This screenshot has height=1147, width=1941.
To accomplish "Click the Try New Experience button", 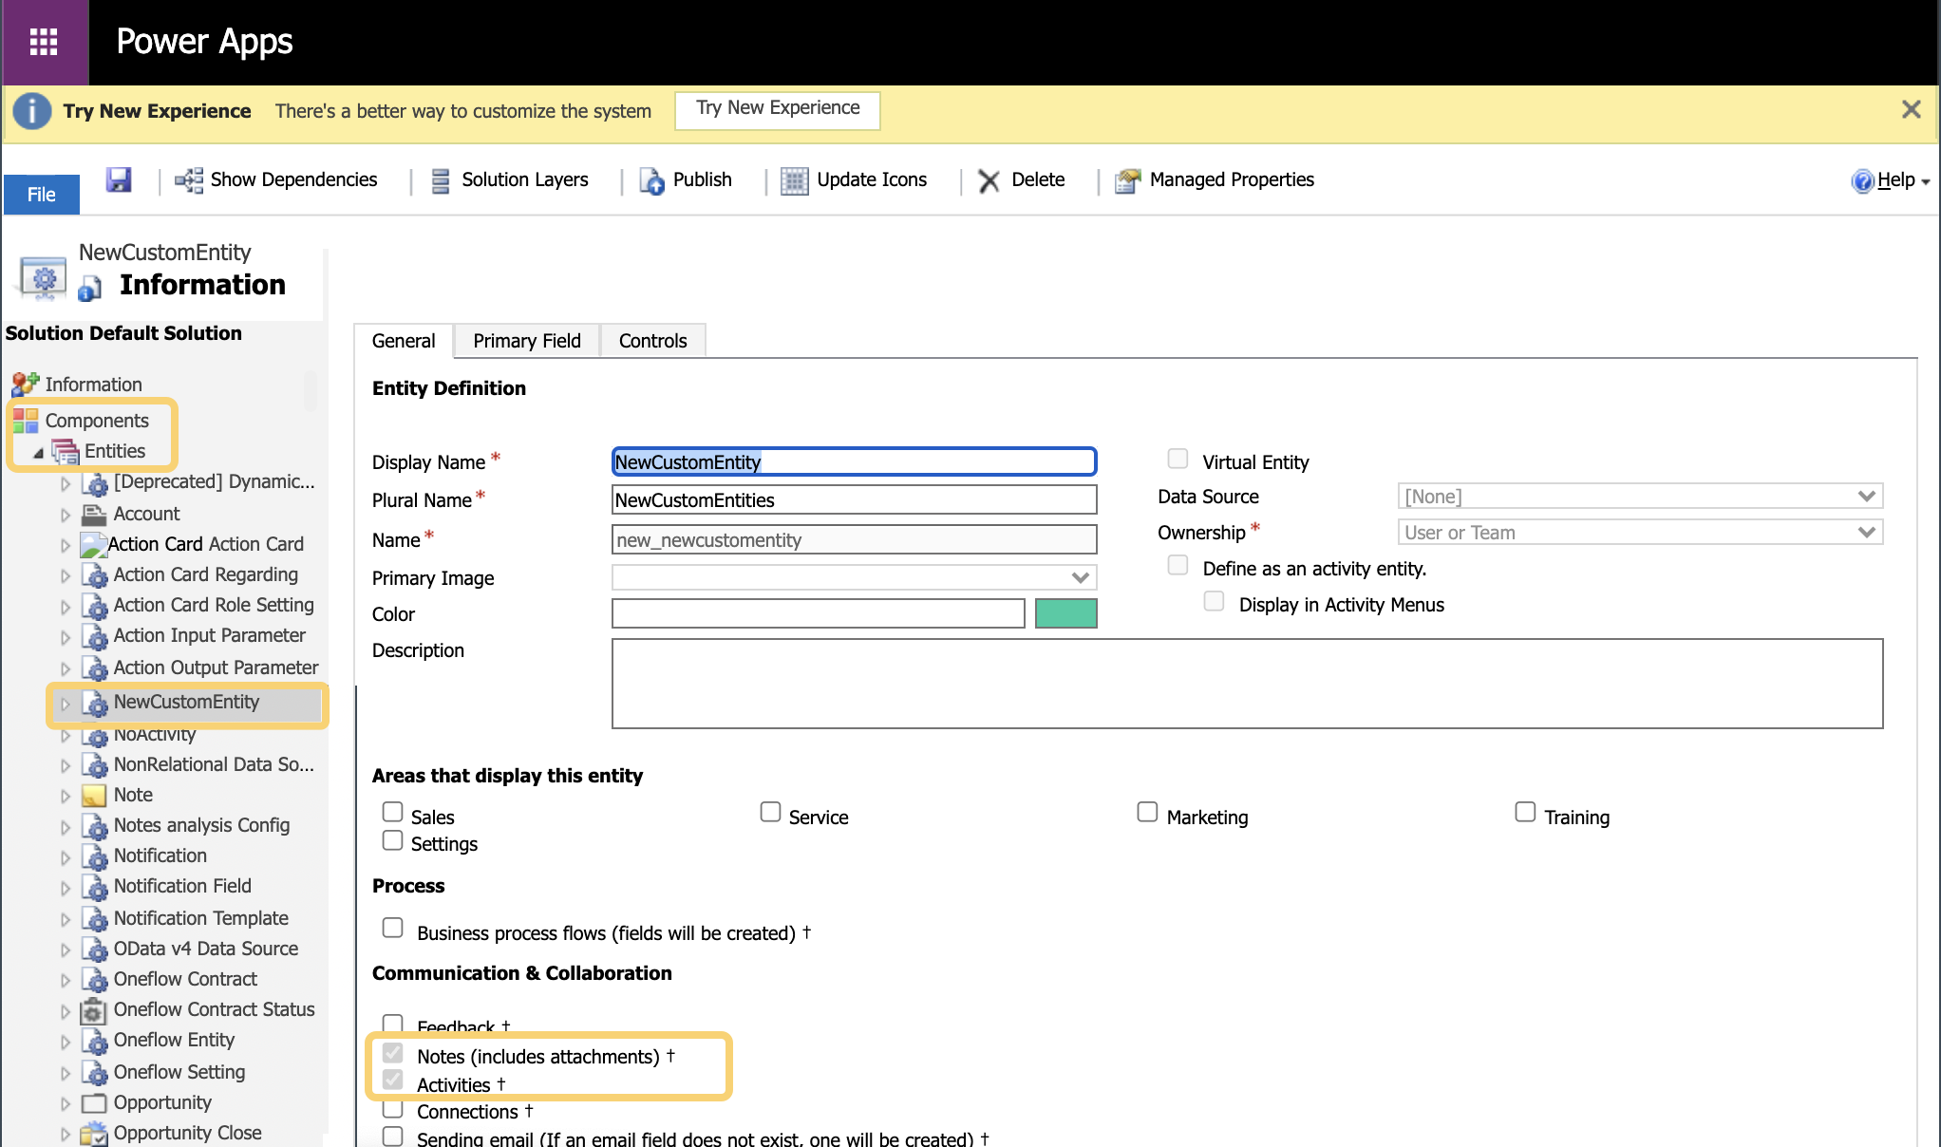I will 778,109.
